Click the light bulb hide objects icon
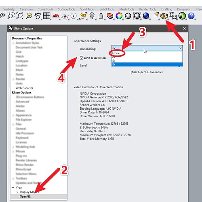Viewport: 202px width, 202px height. tap(92, 16)
